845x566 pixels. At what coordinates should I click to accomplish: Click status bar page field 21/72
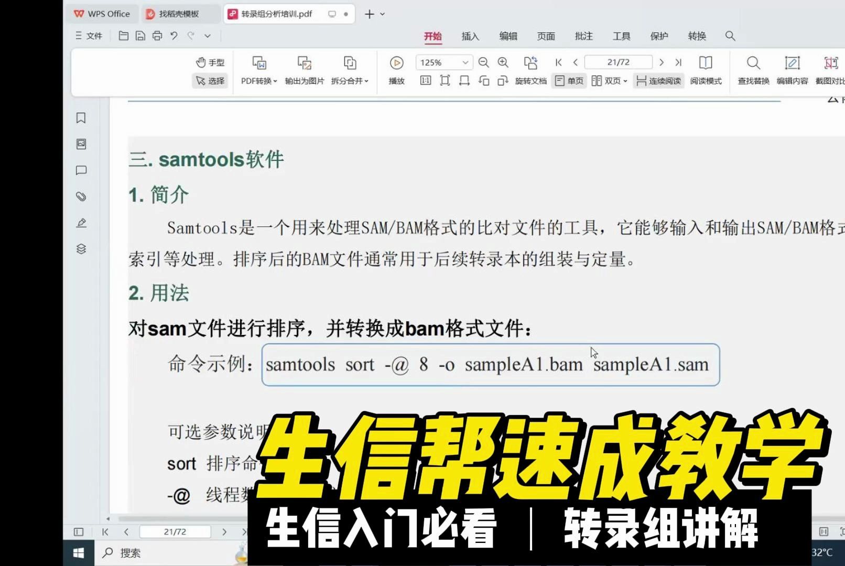click(x=175, y=532)
